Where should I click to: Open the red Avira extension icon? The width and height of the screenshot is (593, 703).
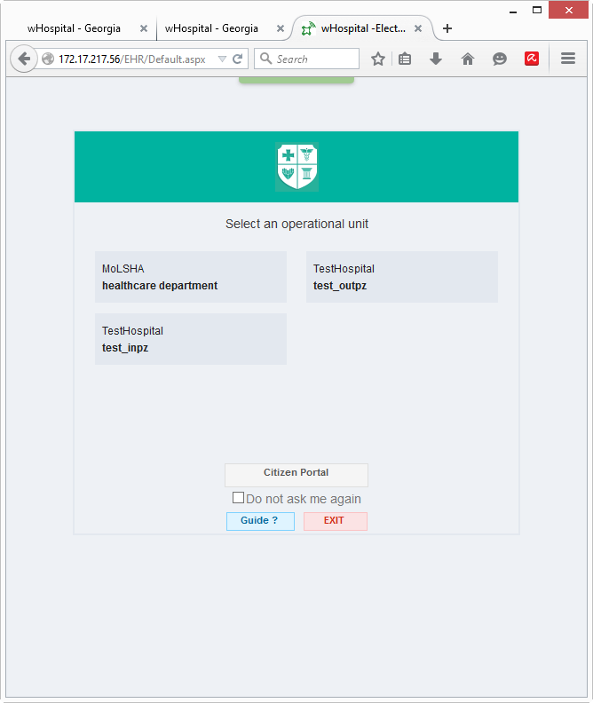coord(532,59)
